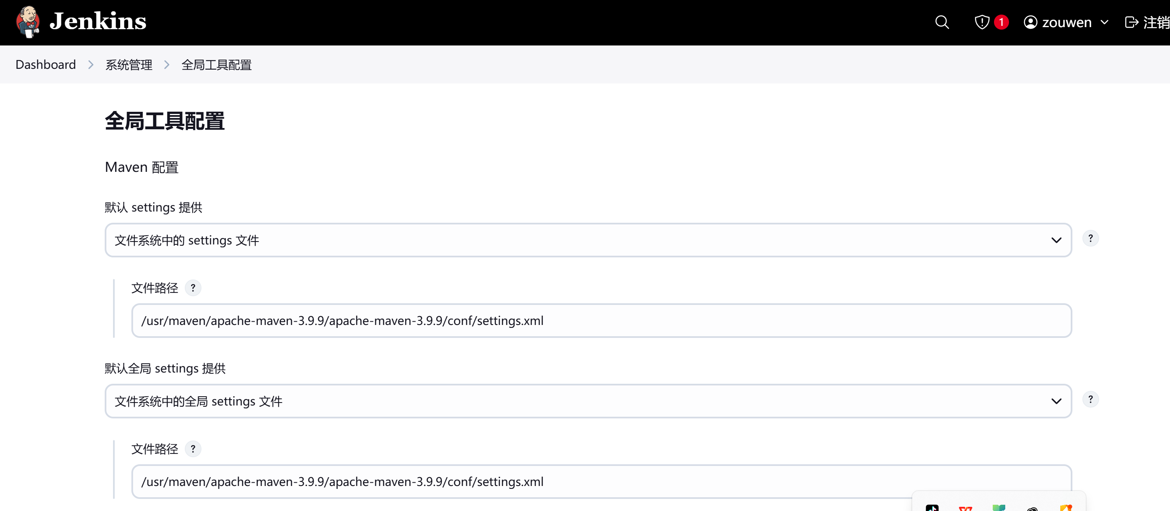Click the Jenkins butler logo icon

coord(28,22)
